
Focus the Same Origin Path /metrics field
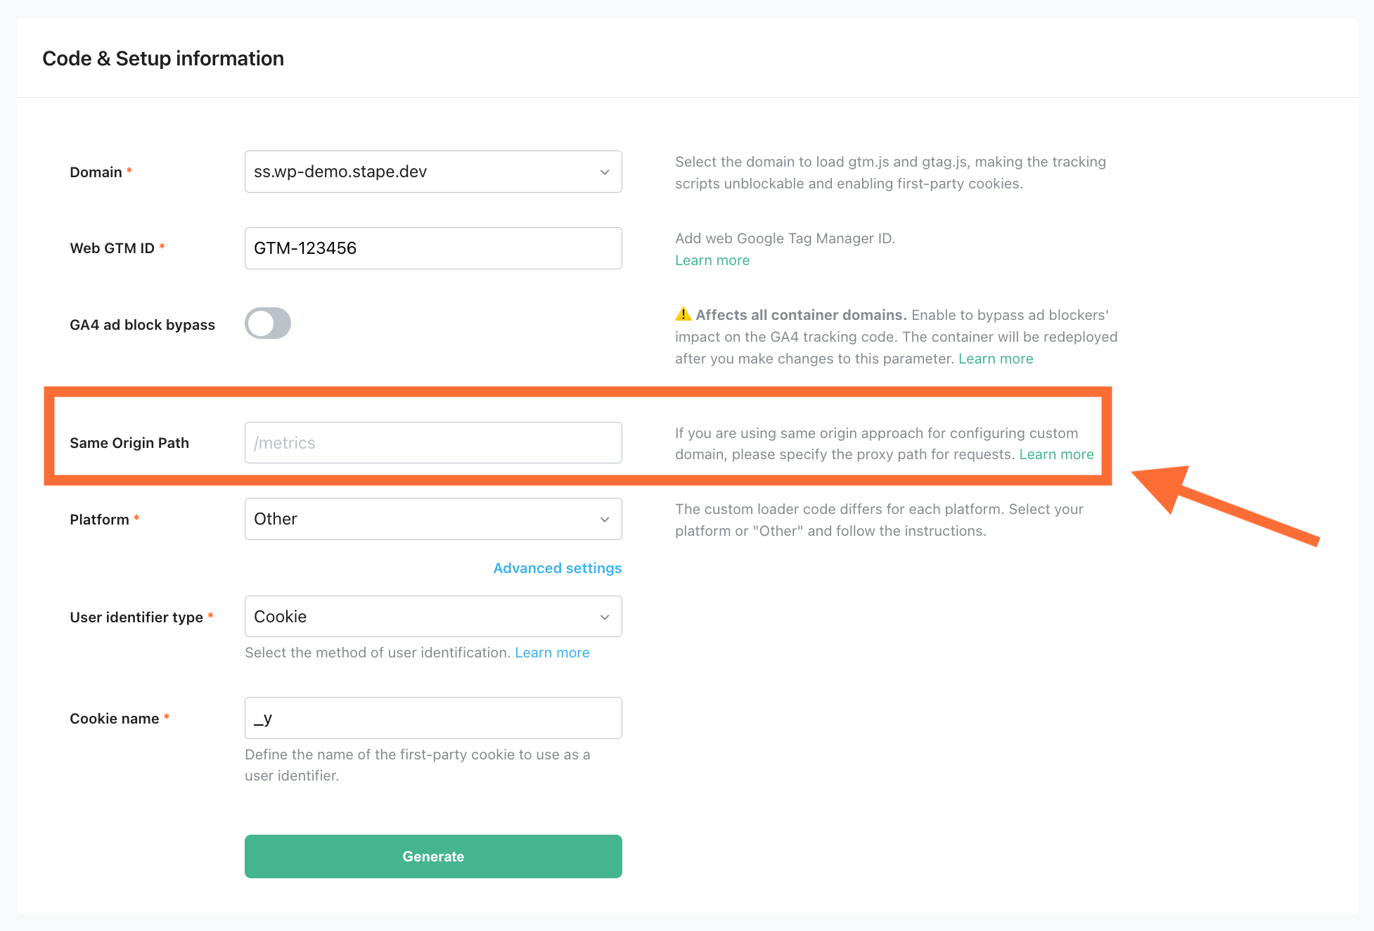point(433,443)
